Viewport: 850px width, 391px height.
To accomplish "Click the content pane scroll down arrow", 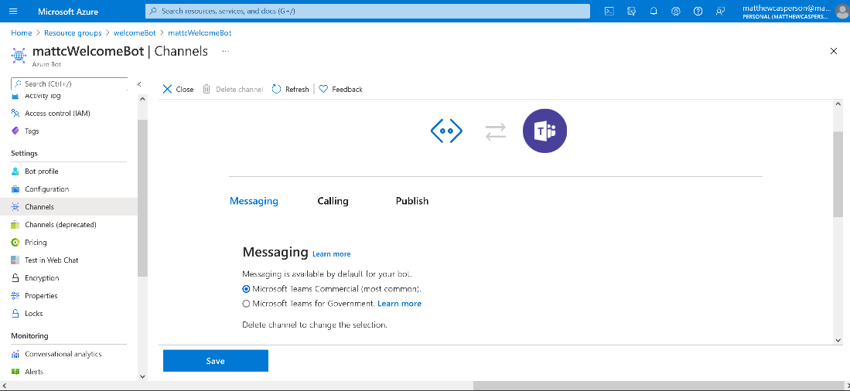I will click(x=838, y=340).
